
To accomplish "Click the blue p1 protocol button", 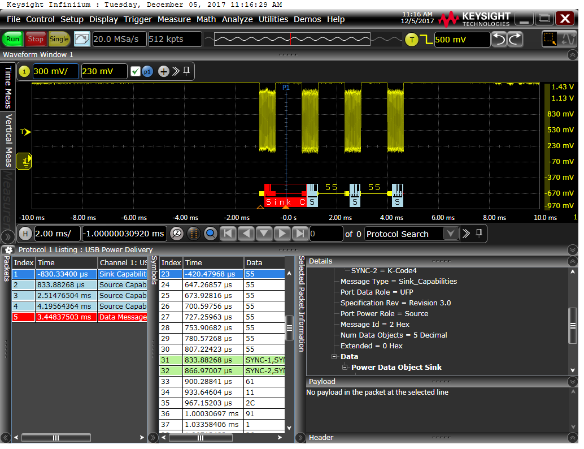I will pyautogui.click(x=147, y=72).
